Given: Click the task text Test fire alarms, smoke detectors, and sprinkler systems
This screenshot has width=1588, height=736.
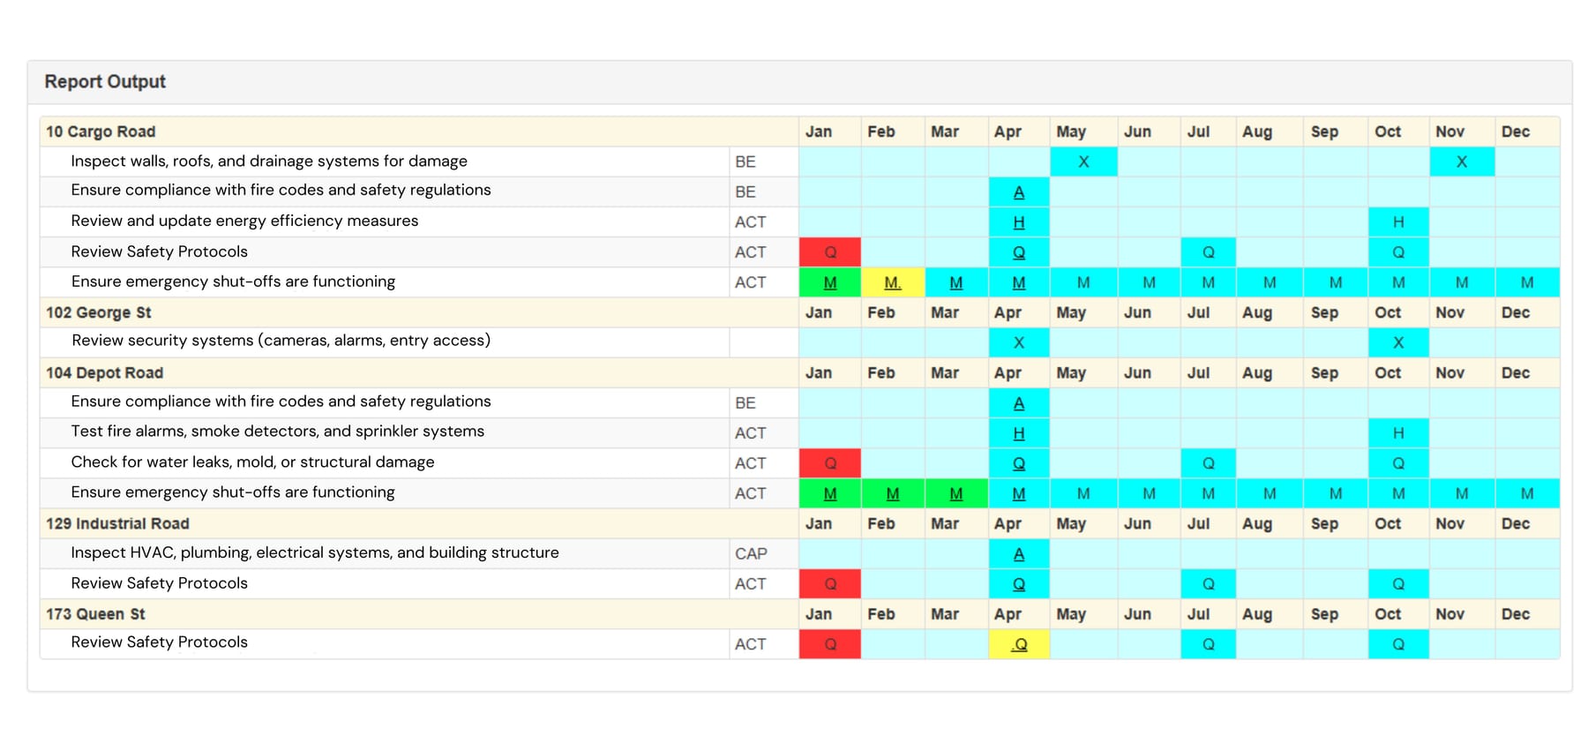Looking at the screenshot, I should (x=278, y=432).
